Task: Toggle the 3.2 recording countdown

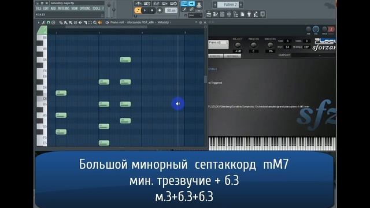Action: pos(156,3)
